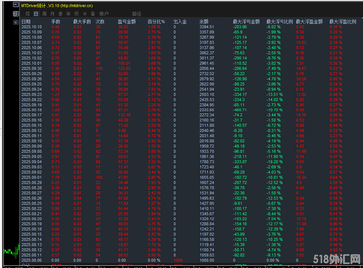Switch to the 月 monthly tab
The image size is (363, 268).
point(52,13)
